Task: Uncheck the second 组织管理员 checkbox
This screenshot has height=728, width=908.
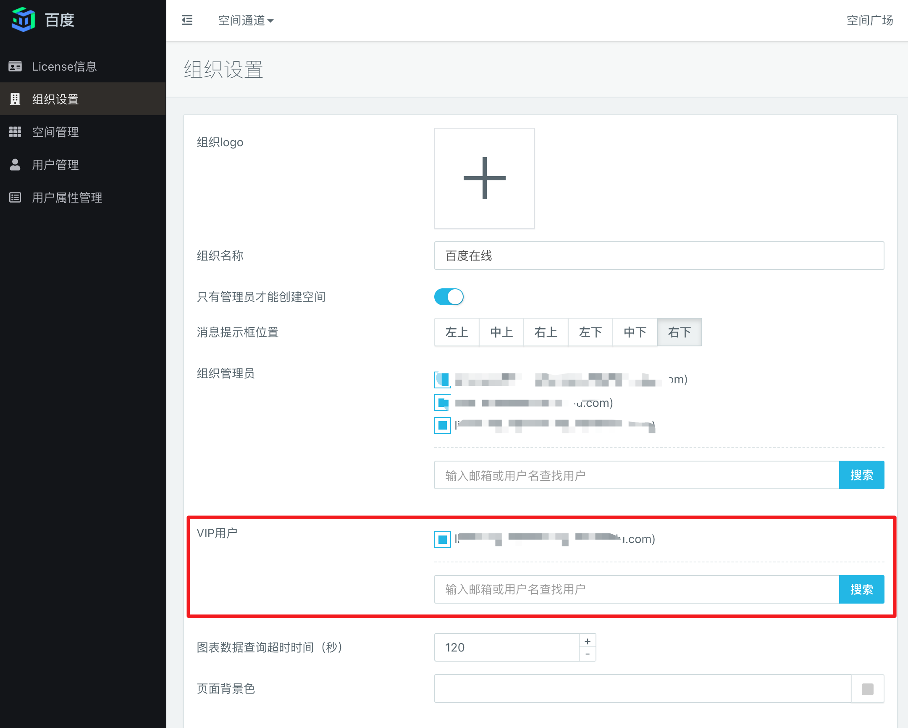Action: pyautogui.click(x=442, y=403)
